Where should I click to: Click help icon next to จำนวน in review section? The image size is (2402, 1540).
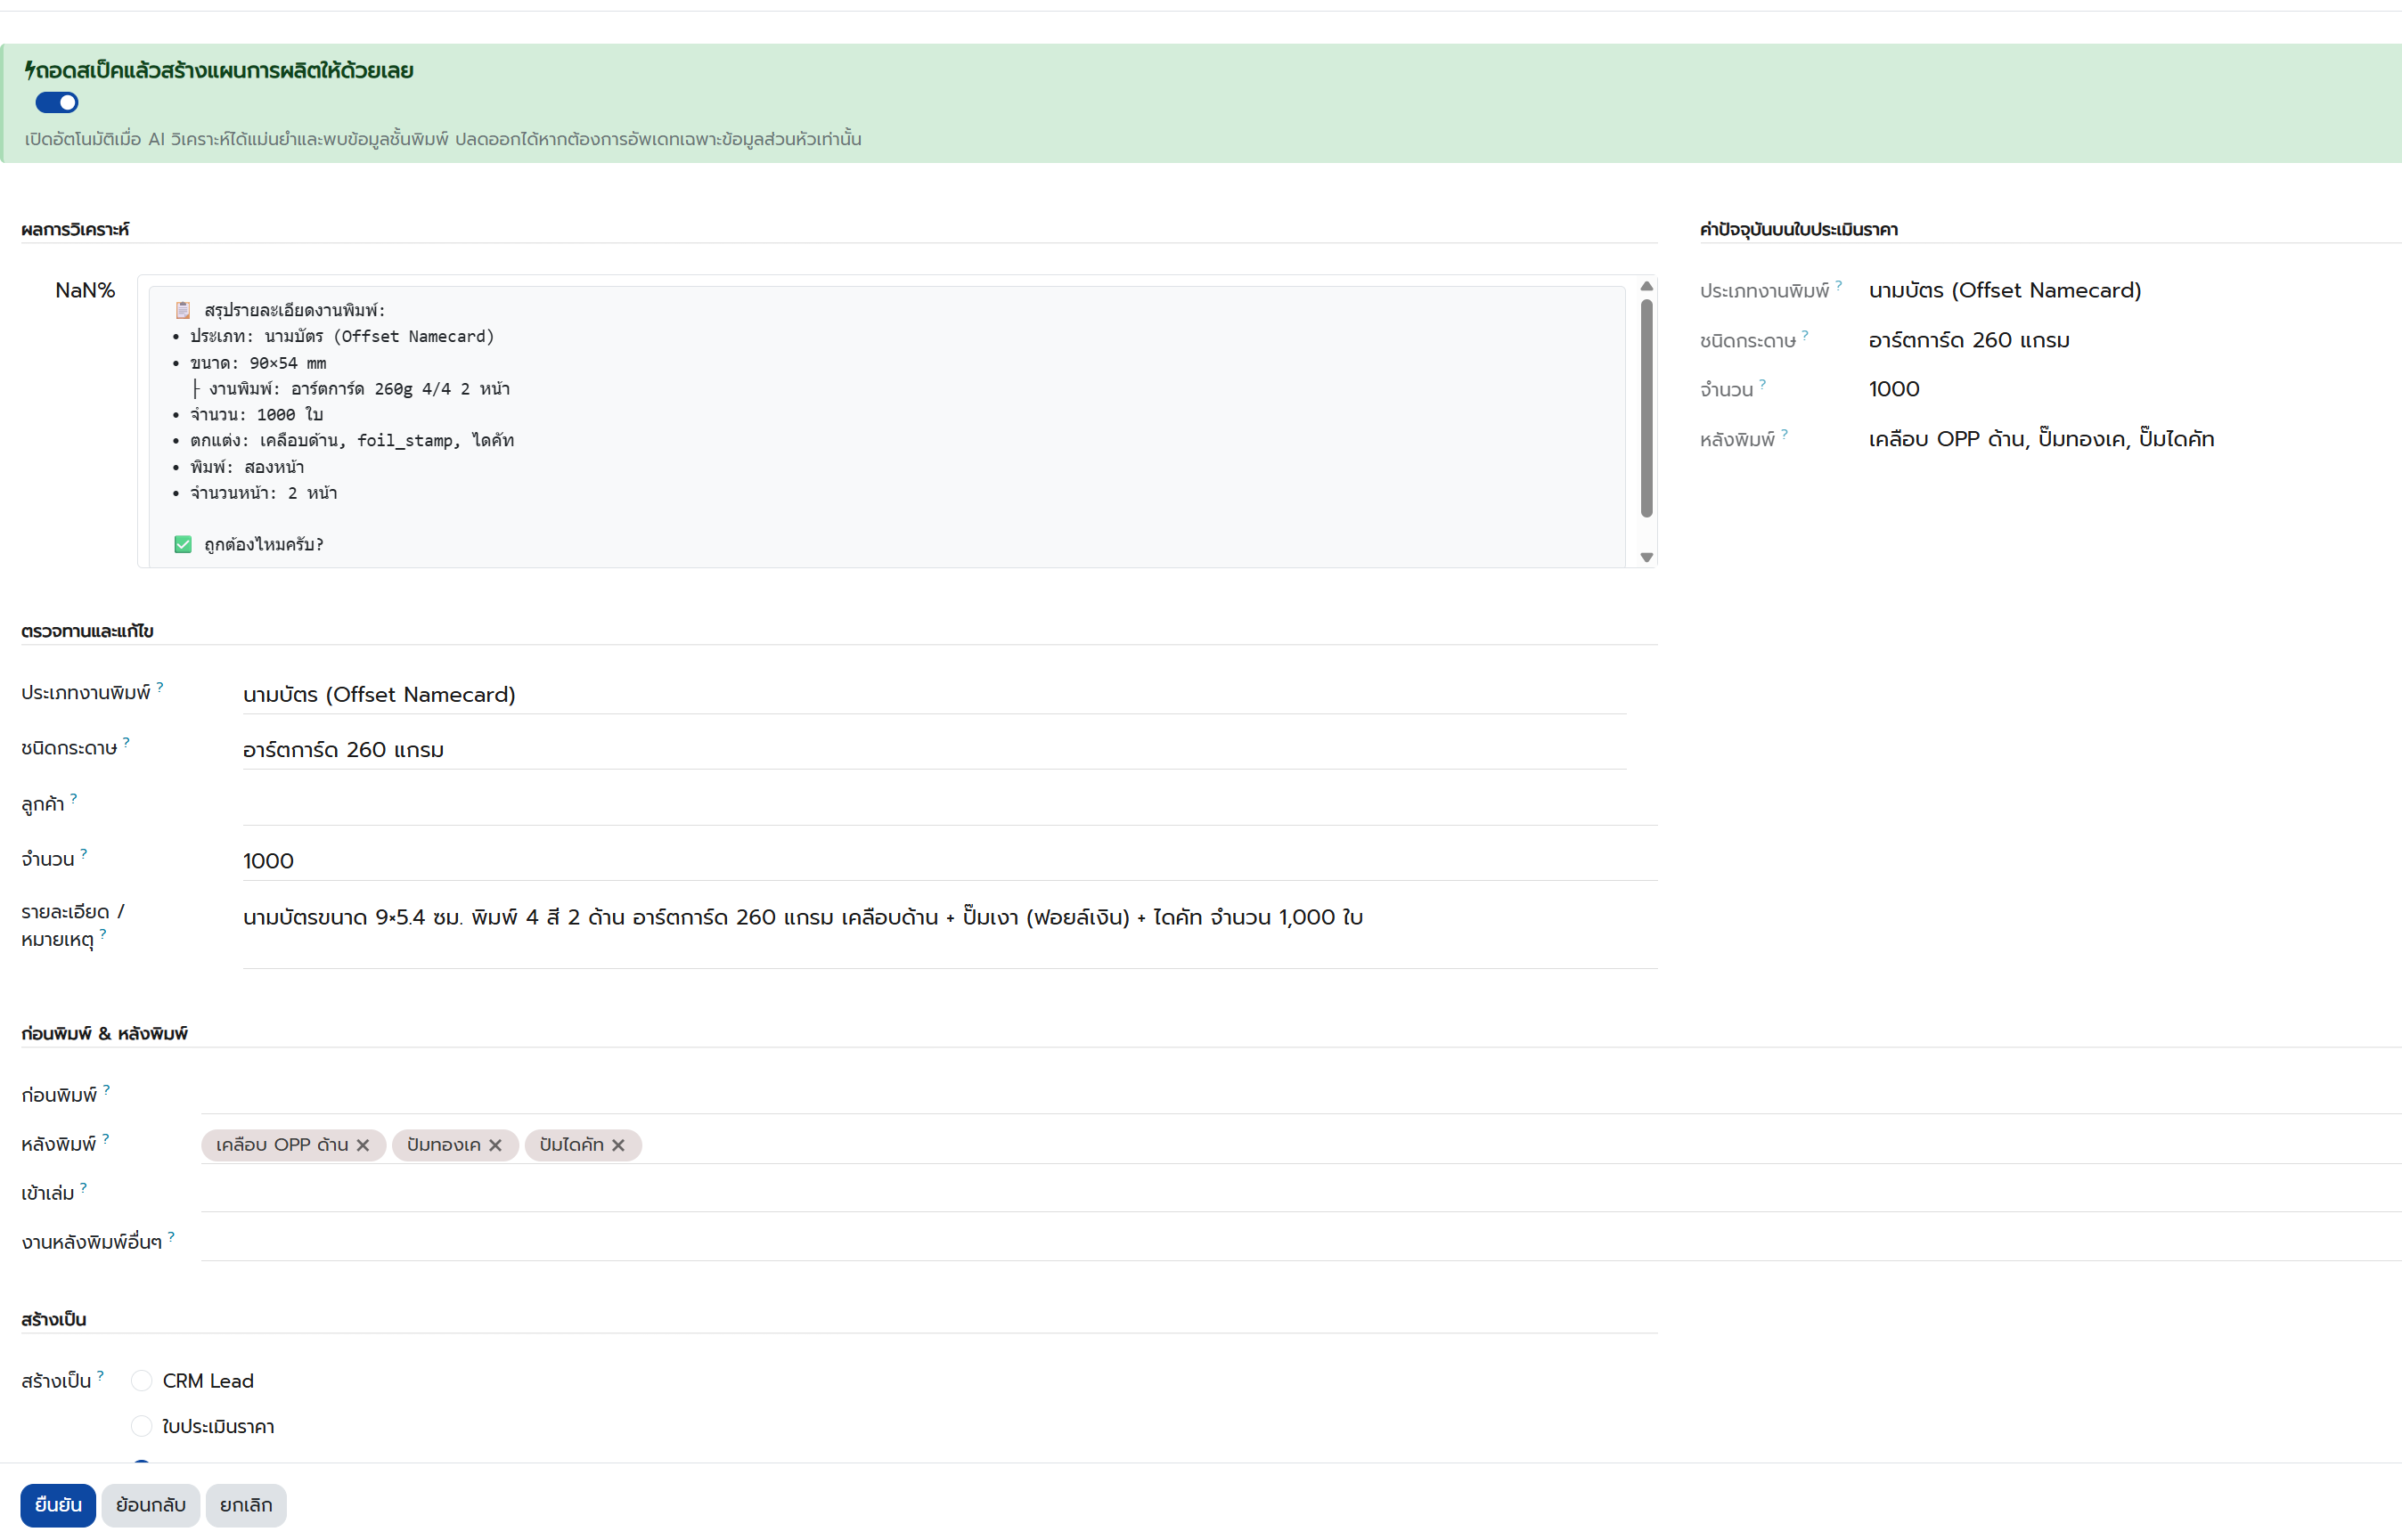[x=84, y=853]
